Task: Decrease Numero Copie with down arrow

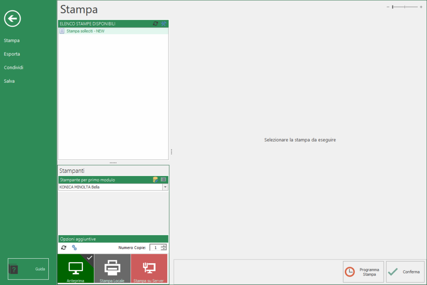Action: 163,249
